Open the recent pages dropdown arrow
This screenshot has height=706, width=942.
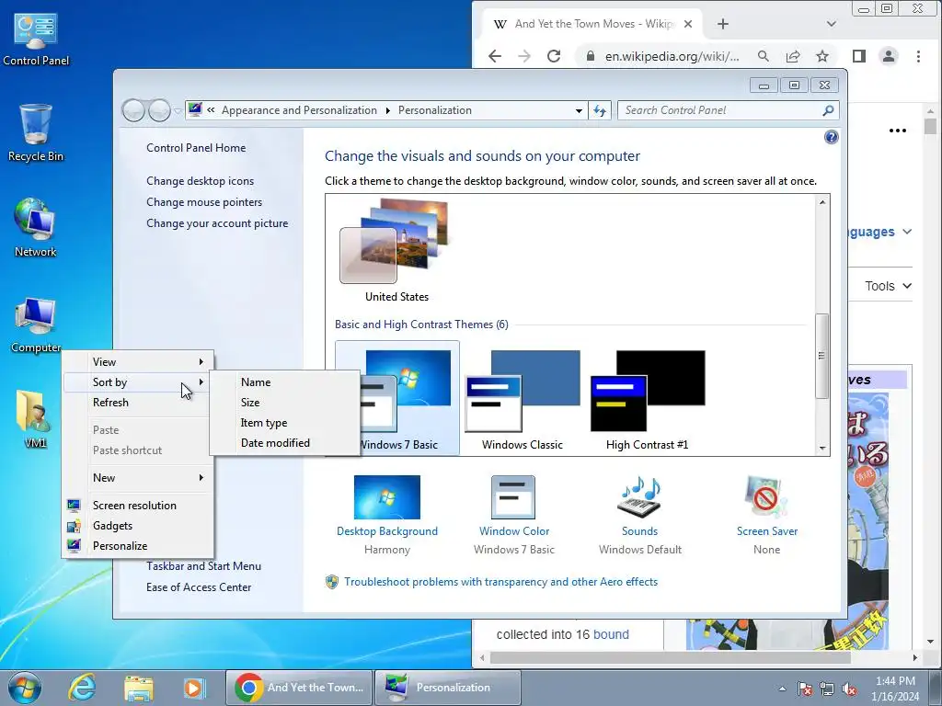(x=178, y=110)
